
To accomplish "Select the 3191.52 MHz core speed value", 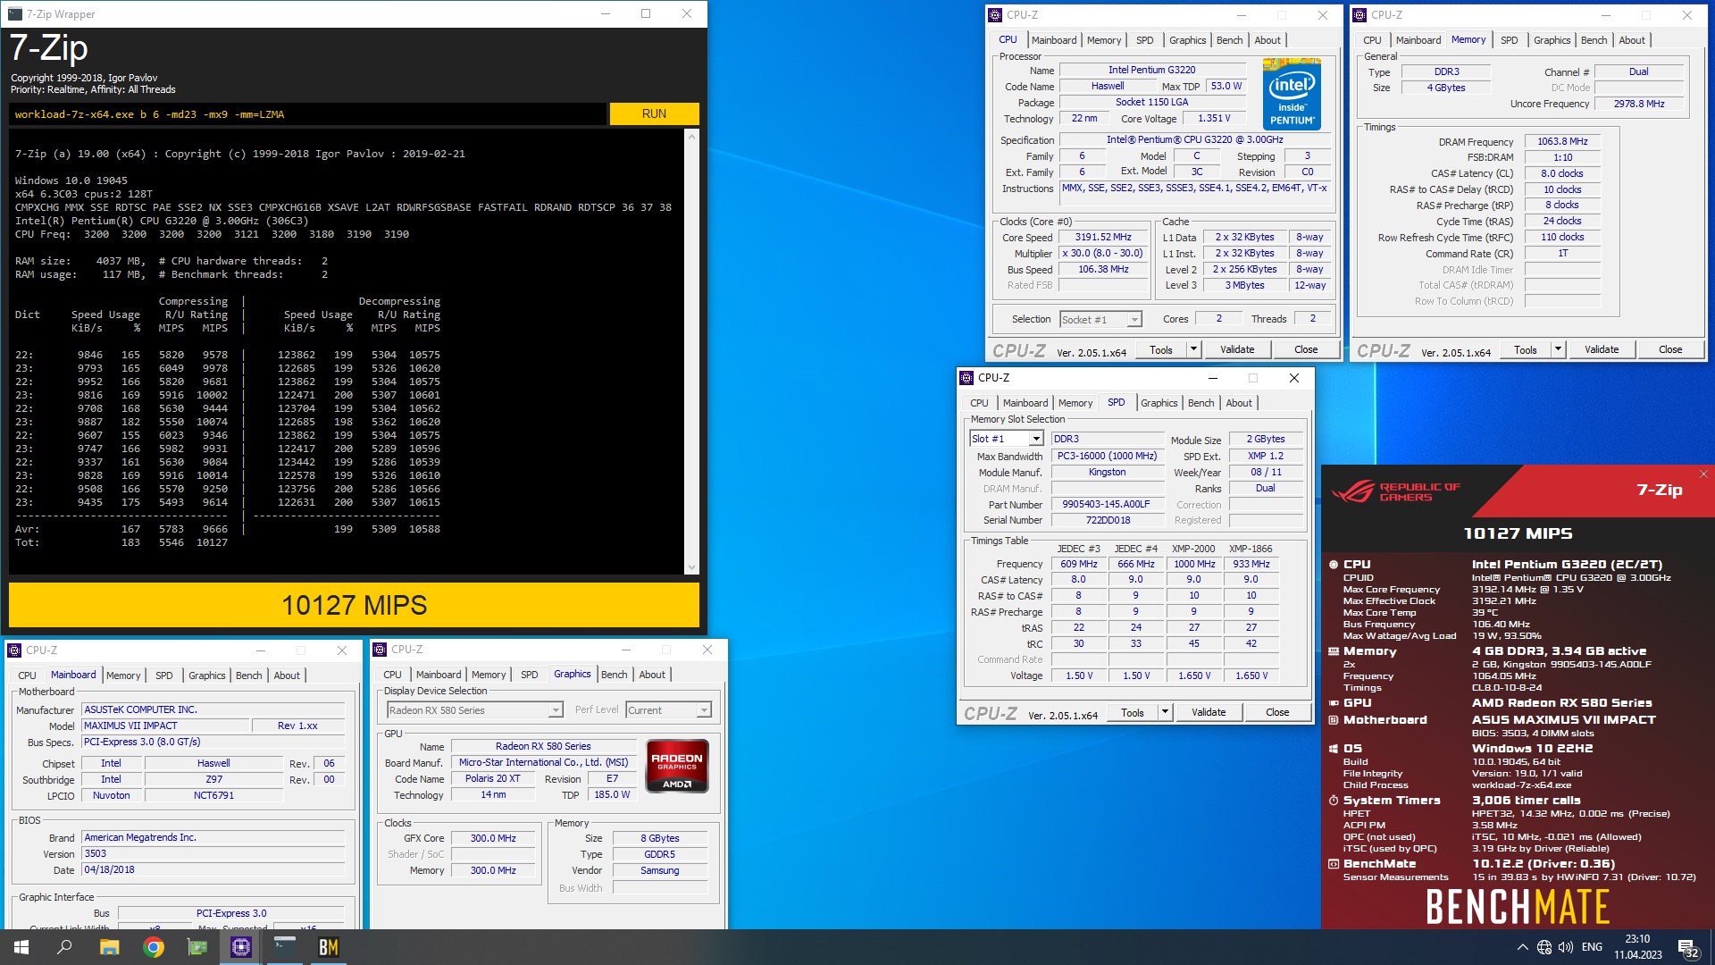I will click(x=1103, y=238).
